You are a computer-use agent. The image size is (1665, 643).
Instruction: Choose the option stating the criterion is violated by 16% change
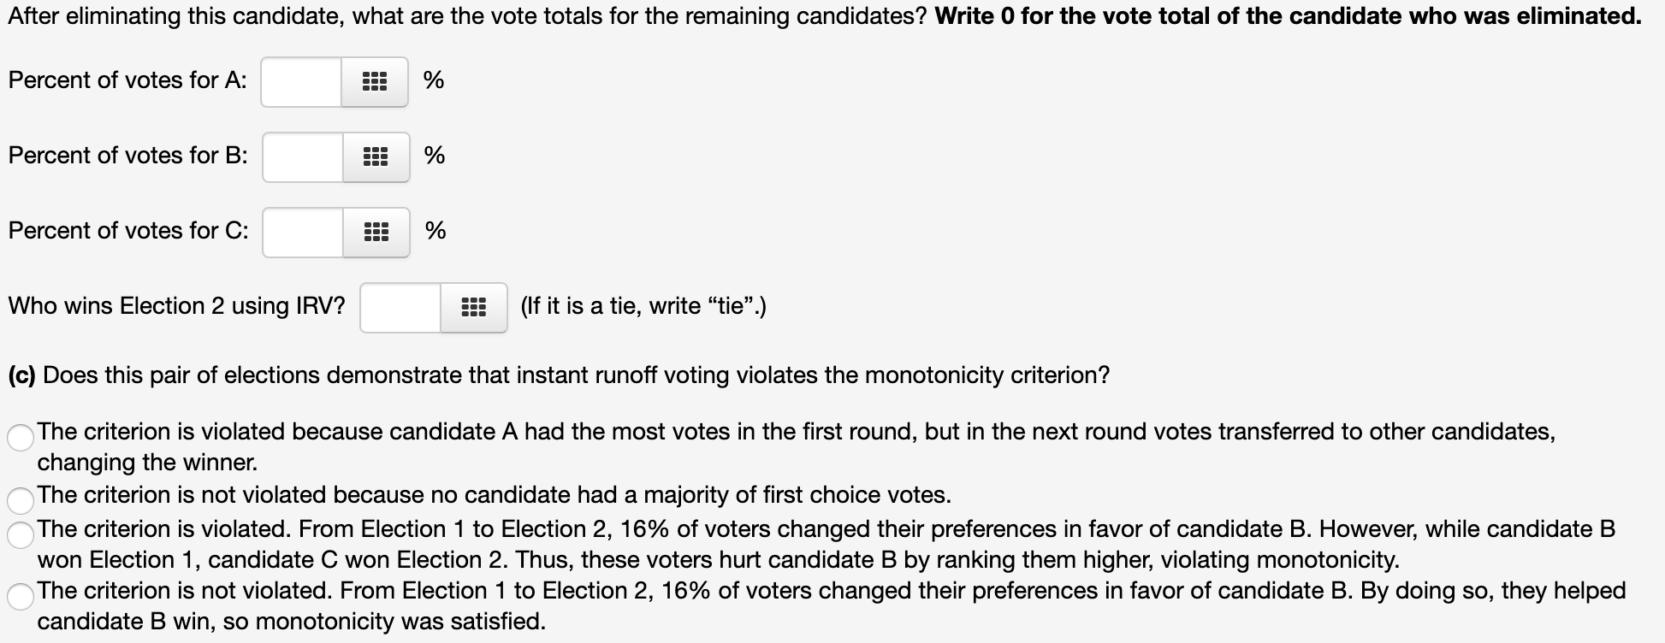tap(19, 534)
